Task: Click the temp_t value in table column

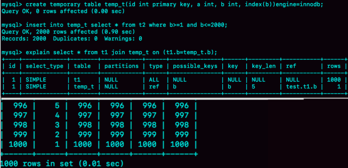Action: [84, 87]
